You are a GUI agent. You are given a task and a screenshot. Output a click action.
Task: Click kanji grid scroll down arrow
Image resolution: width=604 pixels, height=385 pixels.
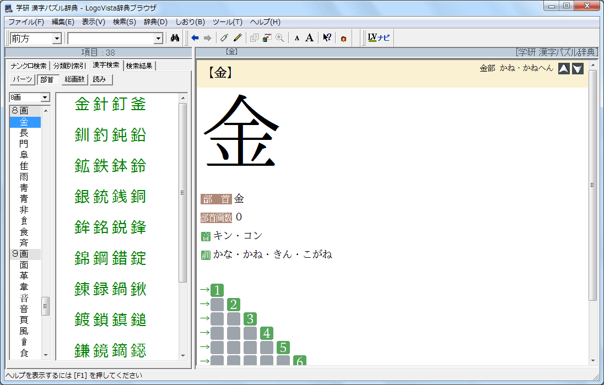pos(183,355)
